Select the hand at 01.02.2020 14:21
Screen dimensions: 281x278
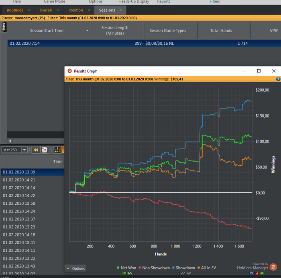pyautogui.click(x=19, y=180)
